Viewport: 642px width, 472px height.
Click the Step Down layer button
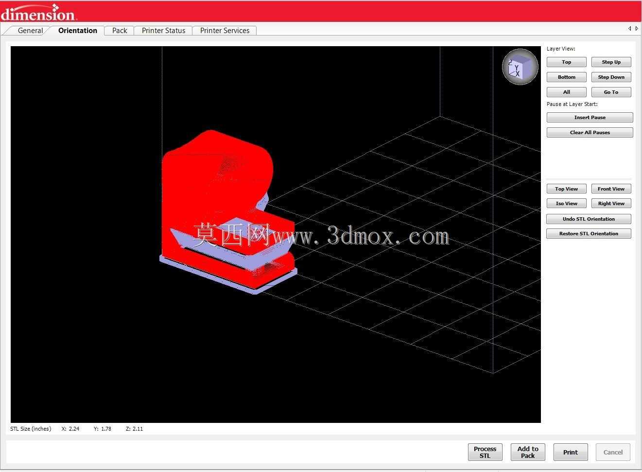point(611,77)
